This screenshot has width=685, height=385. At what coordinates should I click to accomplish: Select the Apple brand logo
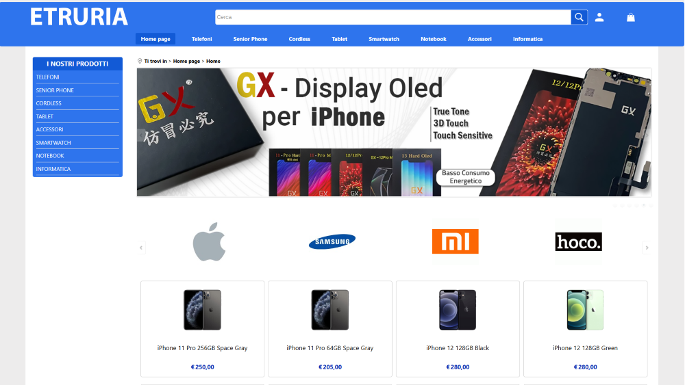209,241
